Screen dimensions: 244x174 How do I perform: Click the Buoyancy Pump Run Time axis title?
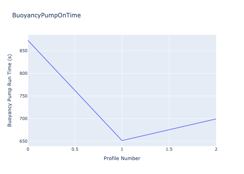pyautogui.click(x=10, y=90)
